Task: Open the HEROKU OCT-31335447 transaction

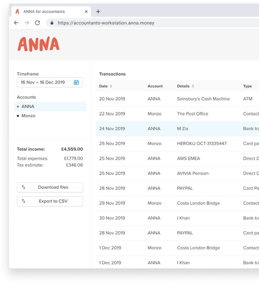Action: (x=202, y=143)
